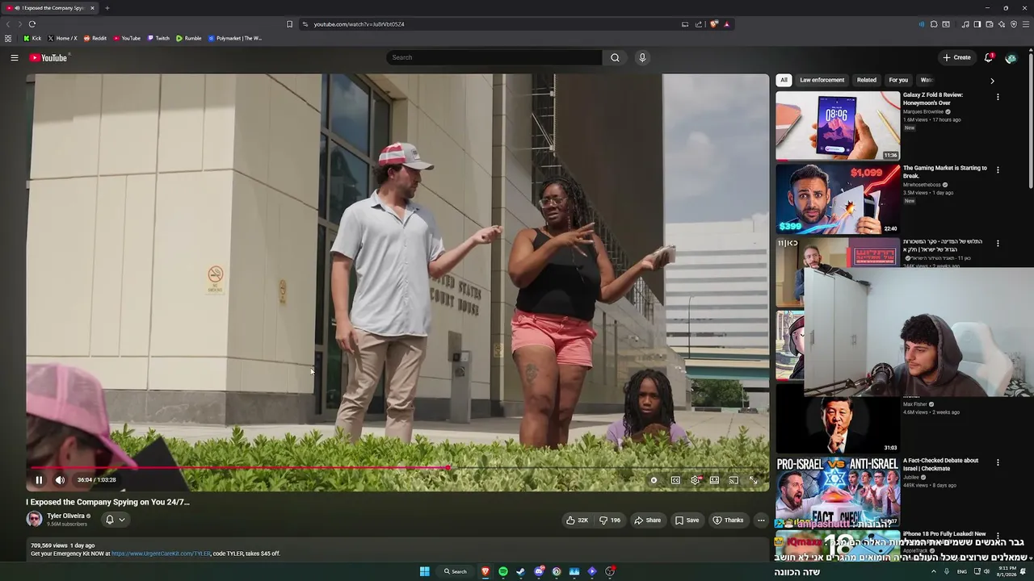Open the UrgentCareKit link in description
This screenshot has height=581, width=1034.
click(x=161, y=554)
